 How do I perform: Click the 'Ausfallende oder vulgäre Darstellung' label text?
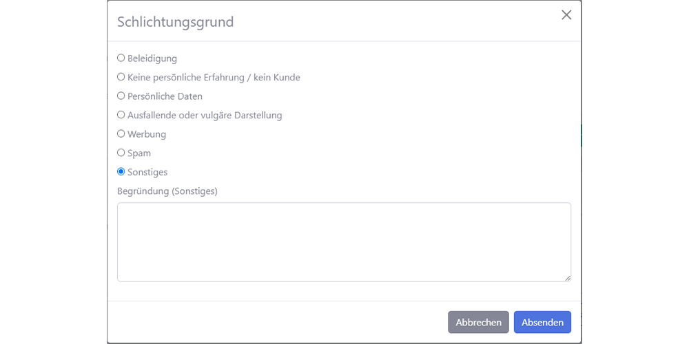tap(205, 115)
